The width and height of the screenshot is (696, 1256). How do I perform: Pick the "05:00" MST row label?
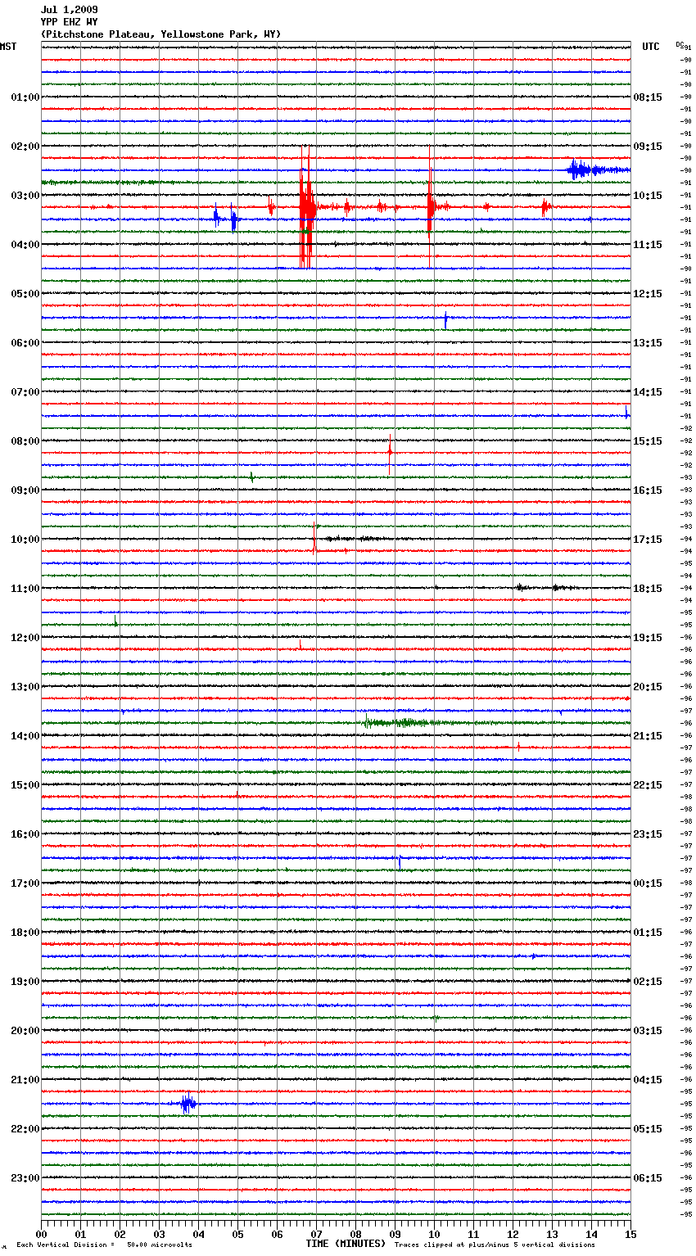click(25, 293)
